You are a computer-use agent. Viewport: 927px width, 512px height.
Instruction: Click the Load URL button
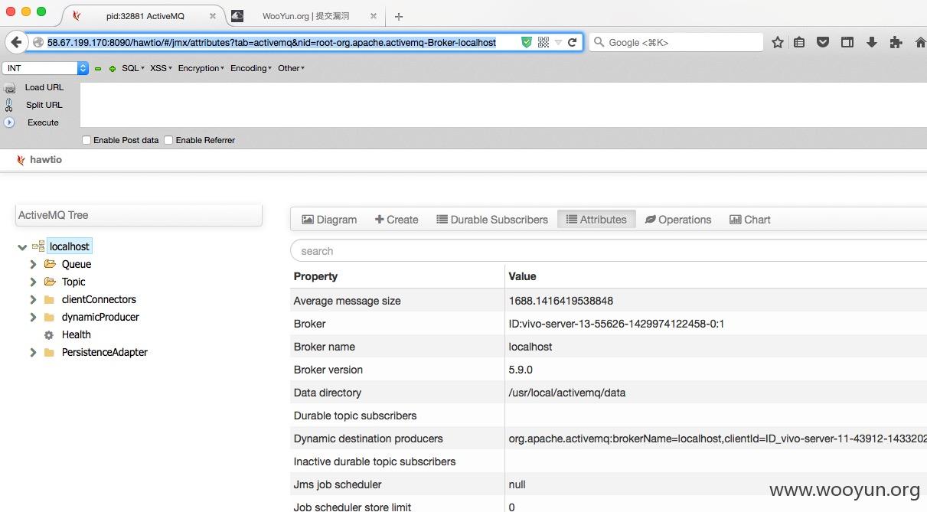44,87
